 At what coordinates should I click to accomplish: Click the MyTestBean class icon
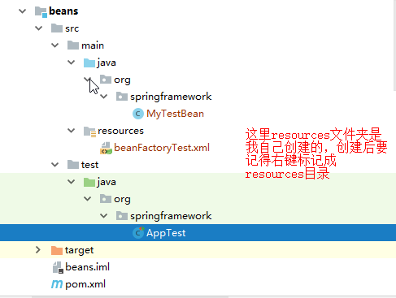pos(138,114)
